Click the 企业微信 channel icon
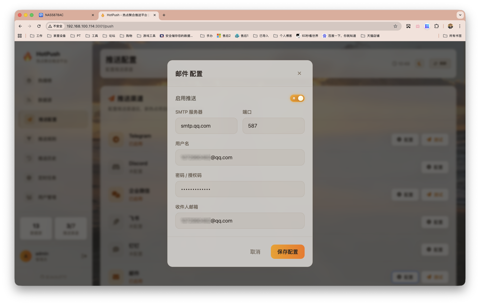Viewport: 480px width, 305px height. 116,195
